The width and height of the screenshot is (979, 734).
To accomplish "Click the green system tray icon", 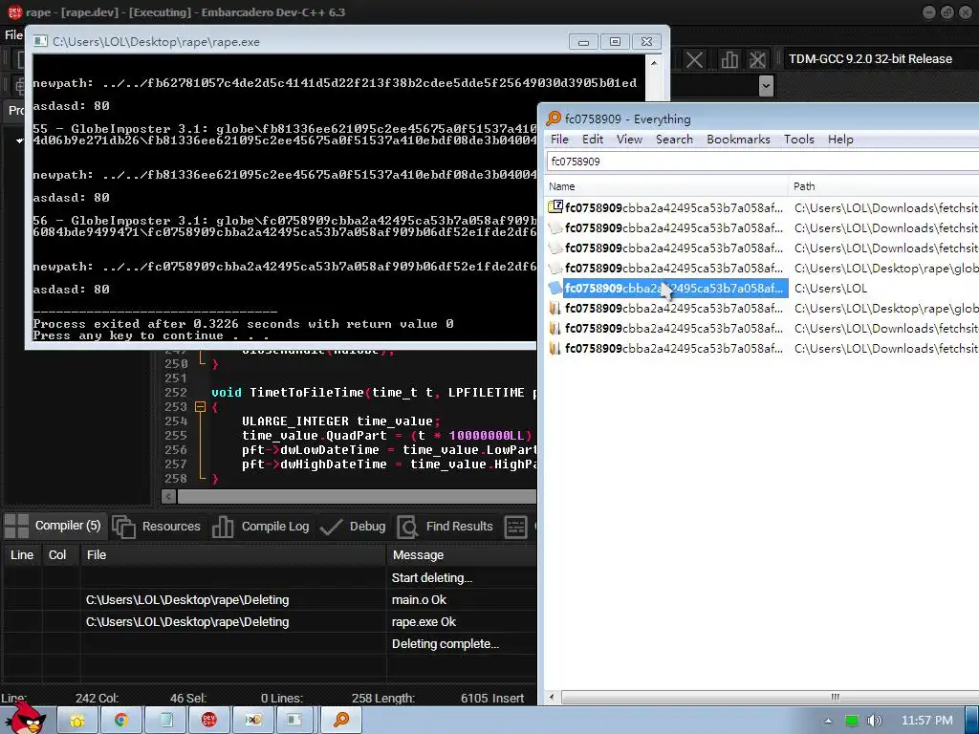I will (851, 721).
